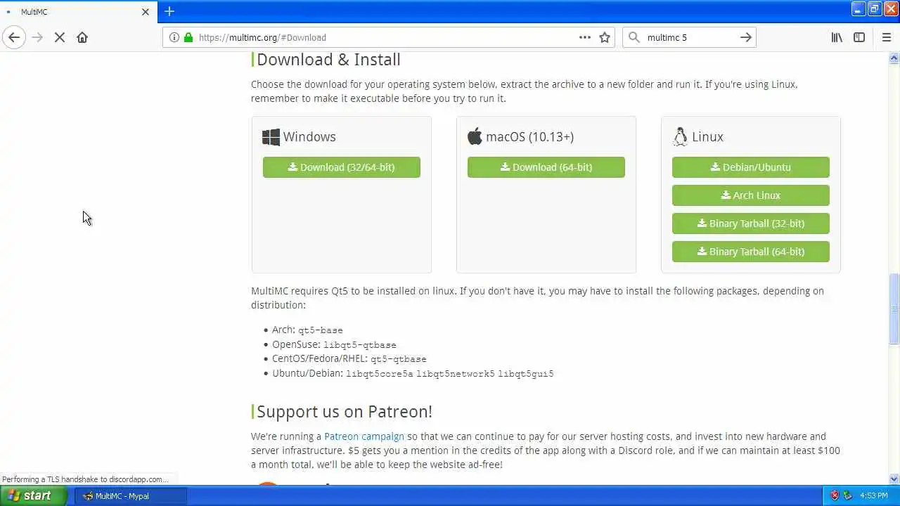Download the Windows 32/64-bit build
Screen dimensions: 900x506
click(x=342, y=167)
